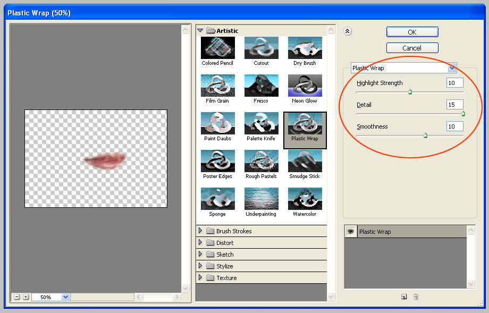The image size is (489, 313).
Task: Confirm filter settings with OK
Action: point(412,32)
